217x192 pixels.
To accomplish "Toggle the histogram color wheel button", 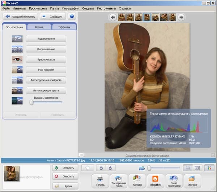I will click(209, 168).
